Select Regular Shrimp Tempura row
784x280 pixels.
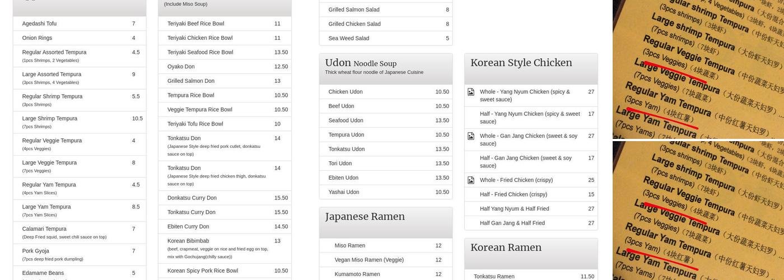[80, 100]
